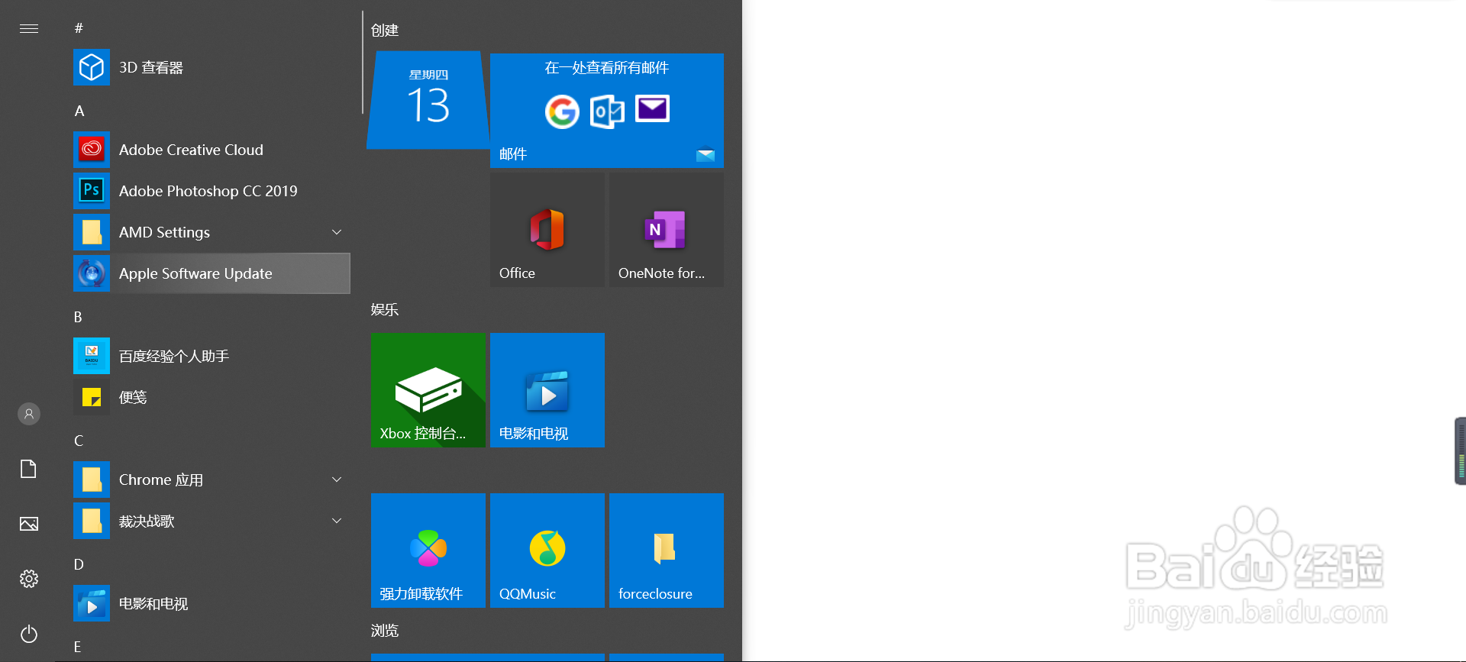
Task: Open Adobe Creative Cloud
Action: coord(212,150)
